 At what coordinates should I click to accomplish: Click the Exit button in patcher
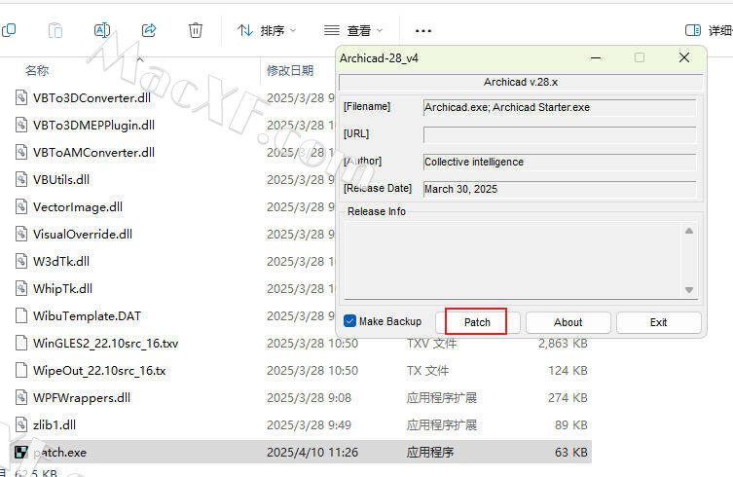(659, 322)
